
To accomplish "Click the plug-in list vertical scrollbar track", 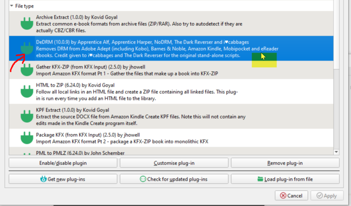I will (336, 109).
